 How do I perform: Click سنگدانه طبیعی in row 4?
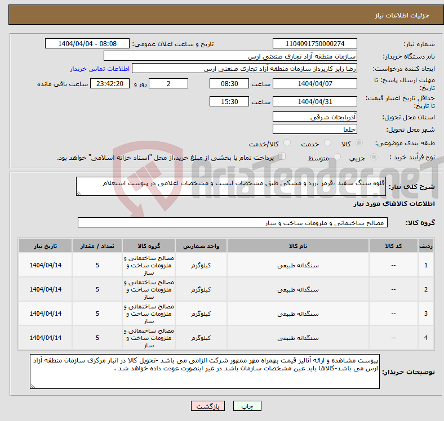tap(298, 338)
